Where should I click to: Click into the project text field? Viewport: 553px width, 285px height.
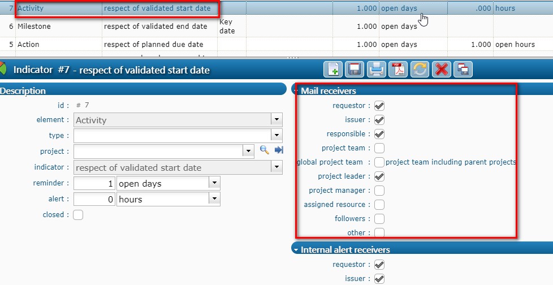pos(158,152)
